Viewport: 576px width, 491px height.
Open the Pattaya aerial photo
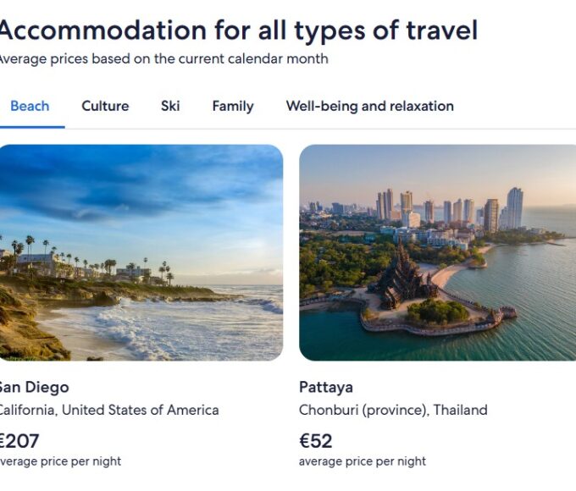pyautogui.click(x=437, y=252)
